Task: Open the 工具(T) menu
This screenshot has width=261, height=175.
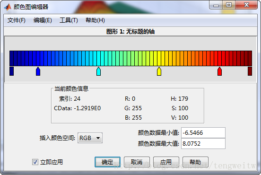Action: [69, 20]
